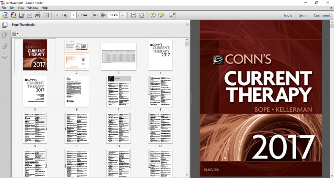The width and height of the screenshot is (334, 178).
Task: Open the Tools pane
Action: (288, 15)
